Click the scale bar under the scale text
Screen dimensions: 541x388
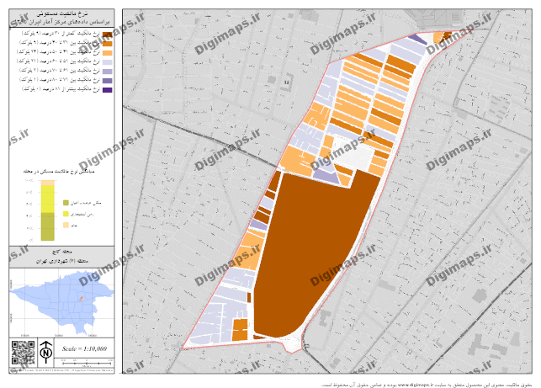click(x=87, y=363)
